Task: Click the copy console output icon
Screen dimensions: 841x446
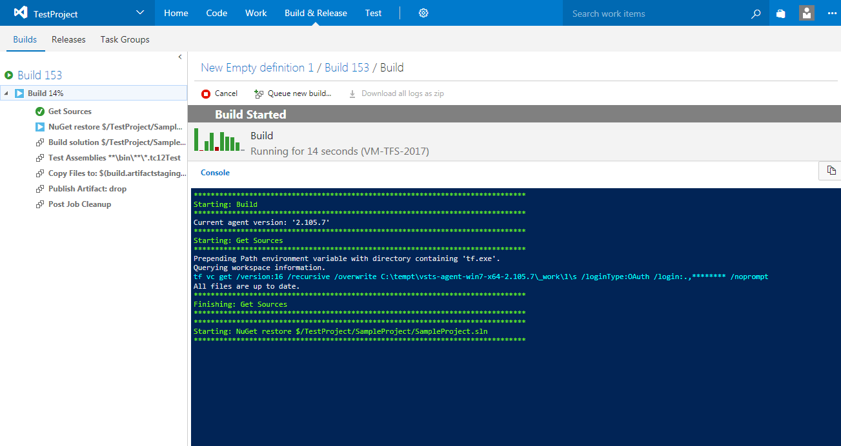Action: coord(831,170)
